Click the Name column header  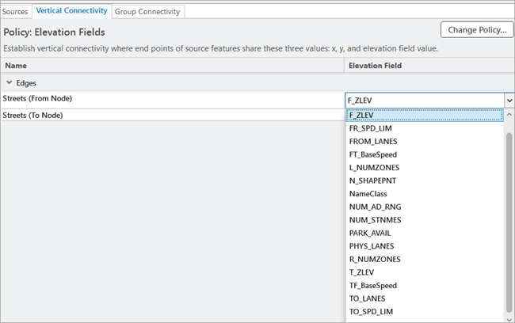15,66
